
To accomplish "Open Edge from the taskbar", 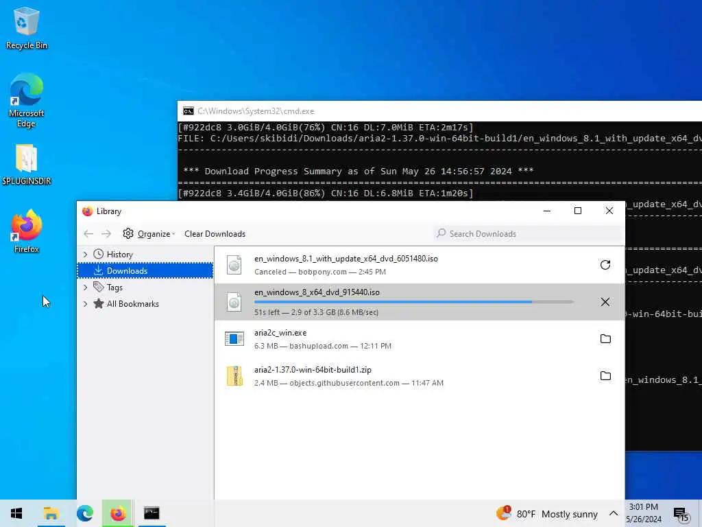I will click(84, 513).
